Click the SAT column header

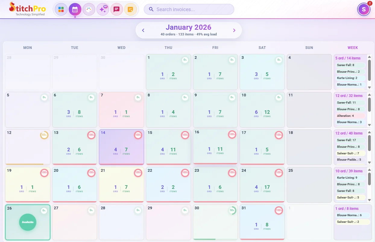coord(262,48)
